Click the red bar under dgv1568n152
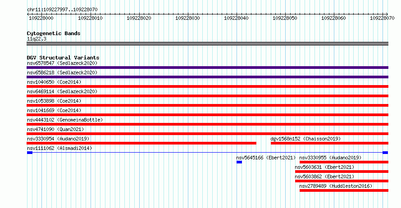This screenshot has height=208, width=401. click(330, 143)
